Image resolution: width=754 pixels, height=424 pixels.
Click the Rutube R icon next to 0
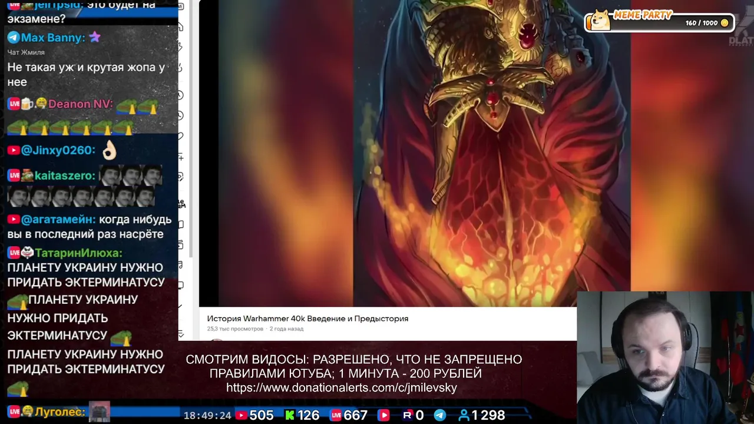coord(407,415)
